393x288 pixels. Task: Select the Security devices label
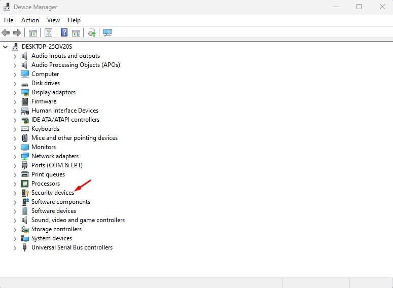coord(53,193)
